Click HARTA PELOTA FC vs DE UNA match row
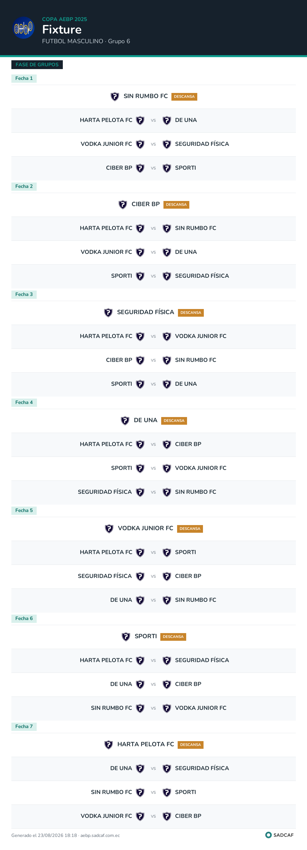The width and height of the screenshot is (307, 850). click(153, 121)
